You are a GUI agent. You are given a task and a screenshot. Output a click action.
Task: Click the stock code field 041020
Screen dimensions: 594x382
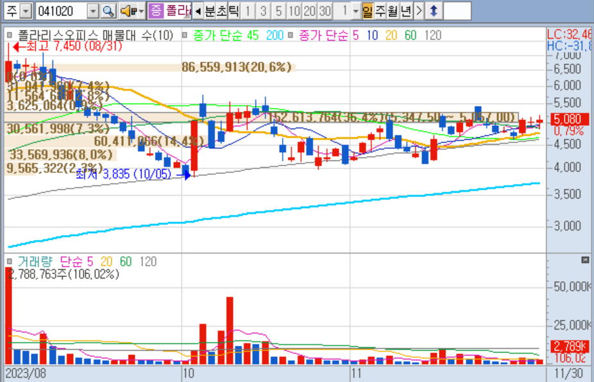62,11
